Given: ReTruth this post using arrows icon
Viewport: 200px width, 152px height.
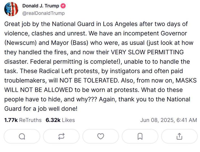Looking at the screenshot, I should pos(61,136).
